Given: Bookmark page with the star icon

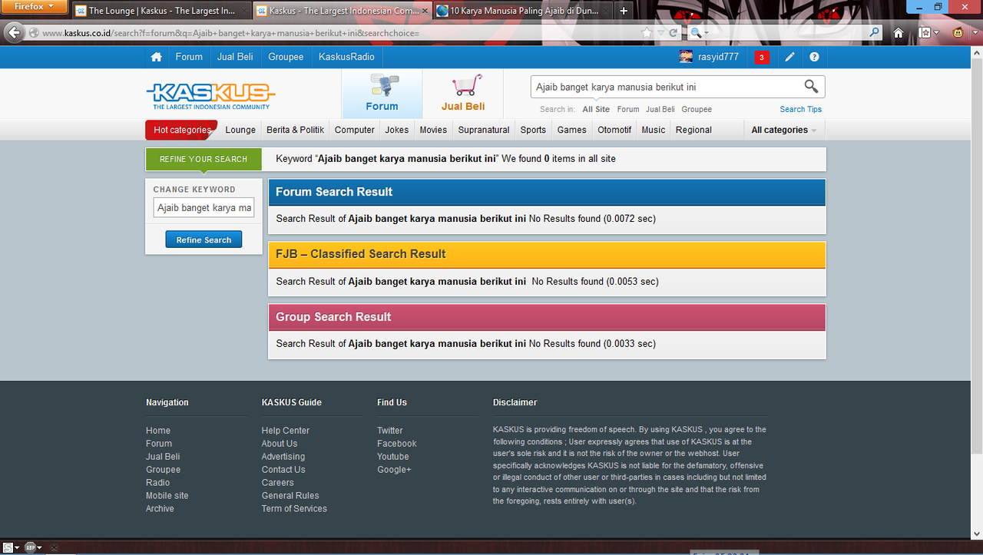Looking at the screenshot, I should click(647, 33).
